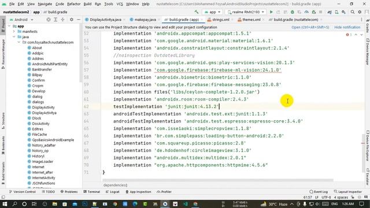This screenshot has width=370, height=208.
Task: Close the themes.xml tab
Action: tap(264, 20)
